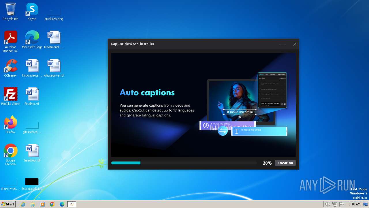Select the Recycle Bin desktop icon
The image size is (369, 208).
(x=10, y=12)
